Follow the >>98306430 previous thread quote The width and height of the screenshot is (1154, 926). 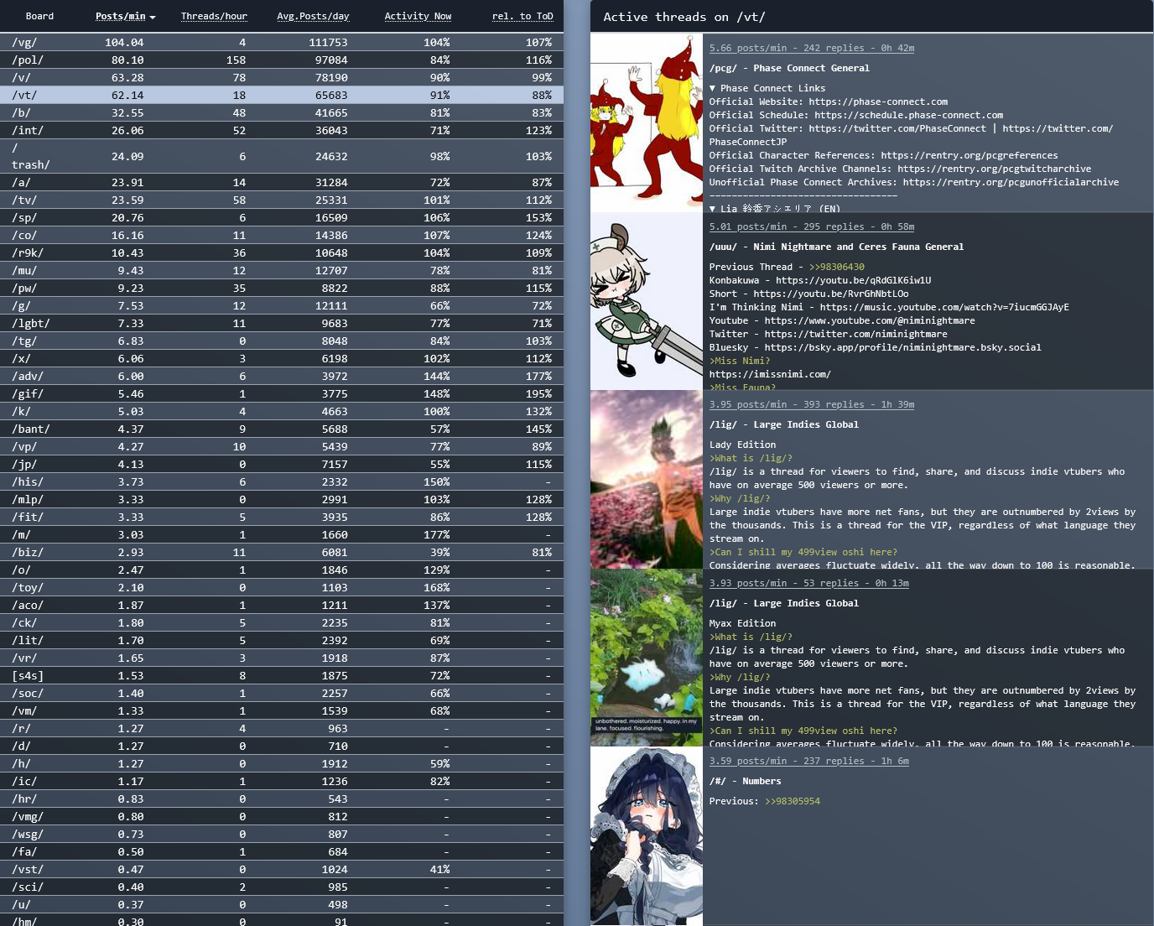(x=836, y=267)
